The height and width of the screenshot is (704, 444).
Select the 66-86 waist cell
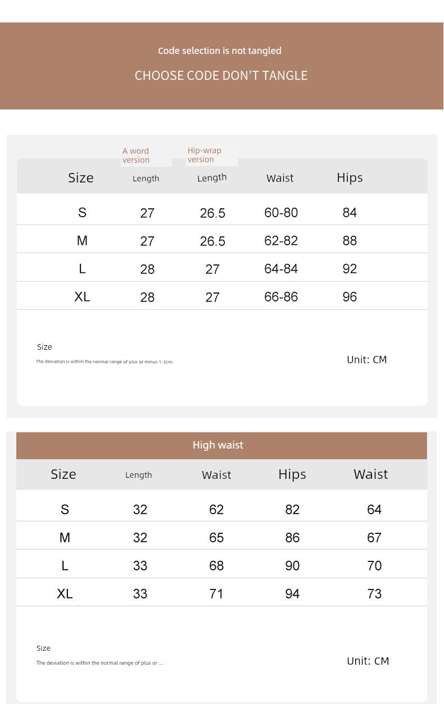point(281,297)
